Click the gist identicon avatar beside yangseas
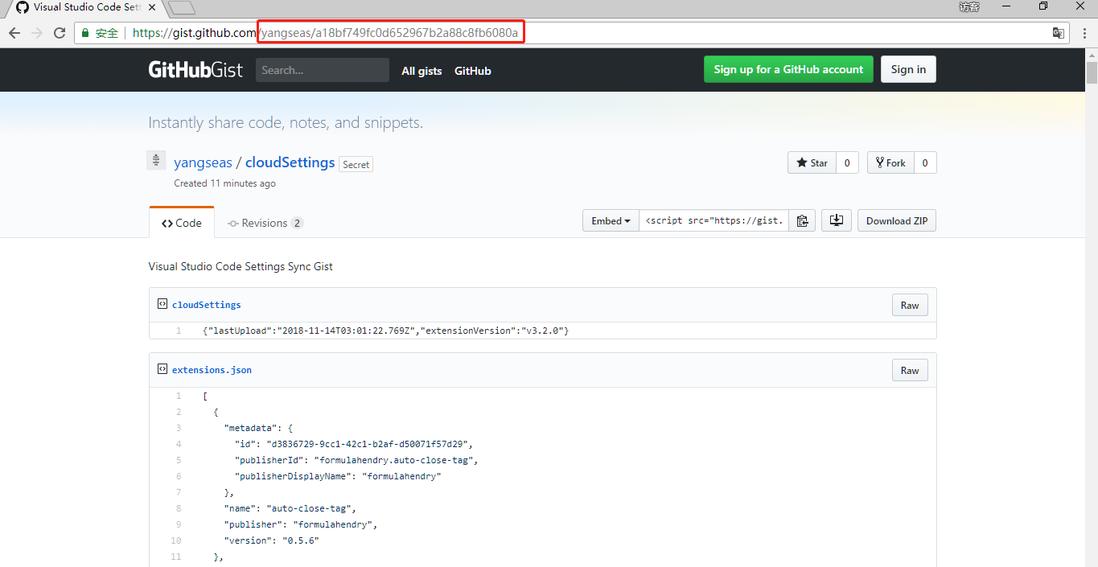The width and height of the screenshot is (1098, 567). pyautogui.click(x=156, y=159)
